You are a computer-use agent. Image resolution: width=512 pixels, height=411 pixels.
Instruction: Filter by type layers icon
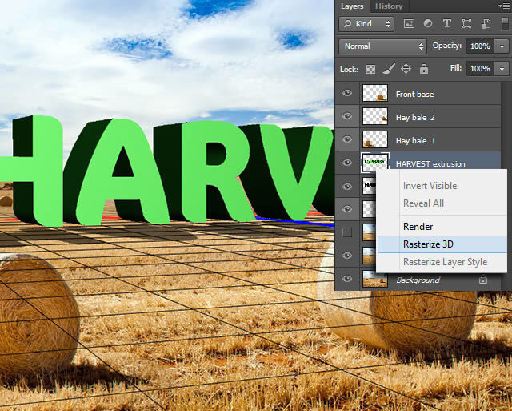(x=447, y=23)
